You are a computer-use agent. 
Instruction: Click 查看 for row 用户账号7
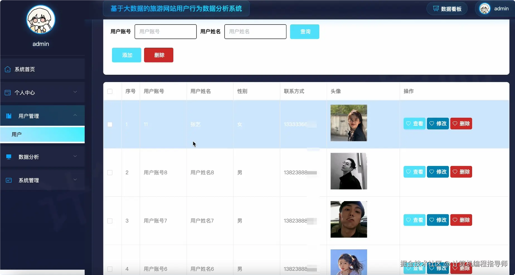pos(414,220)
